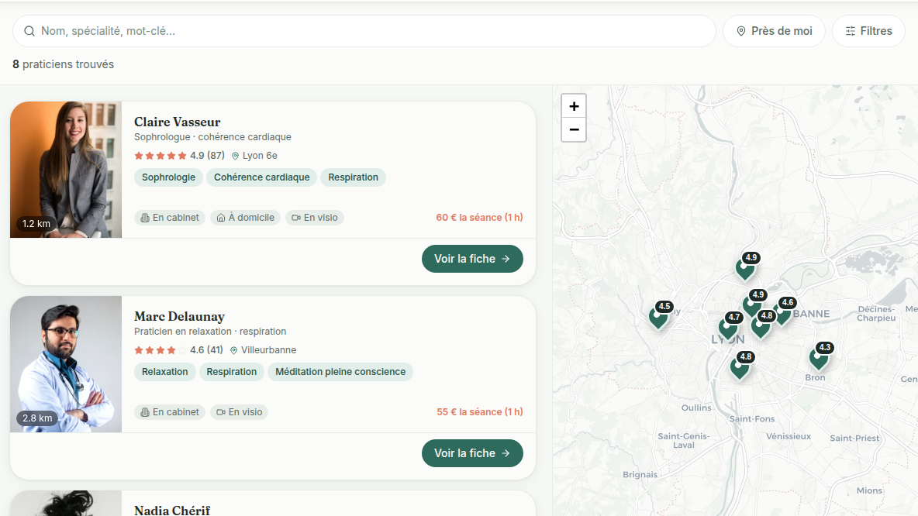Click Claire Vasseur's En visio badge
918x516 pixels.
pos(315,218)
